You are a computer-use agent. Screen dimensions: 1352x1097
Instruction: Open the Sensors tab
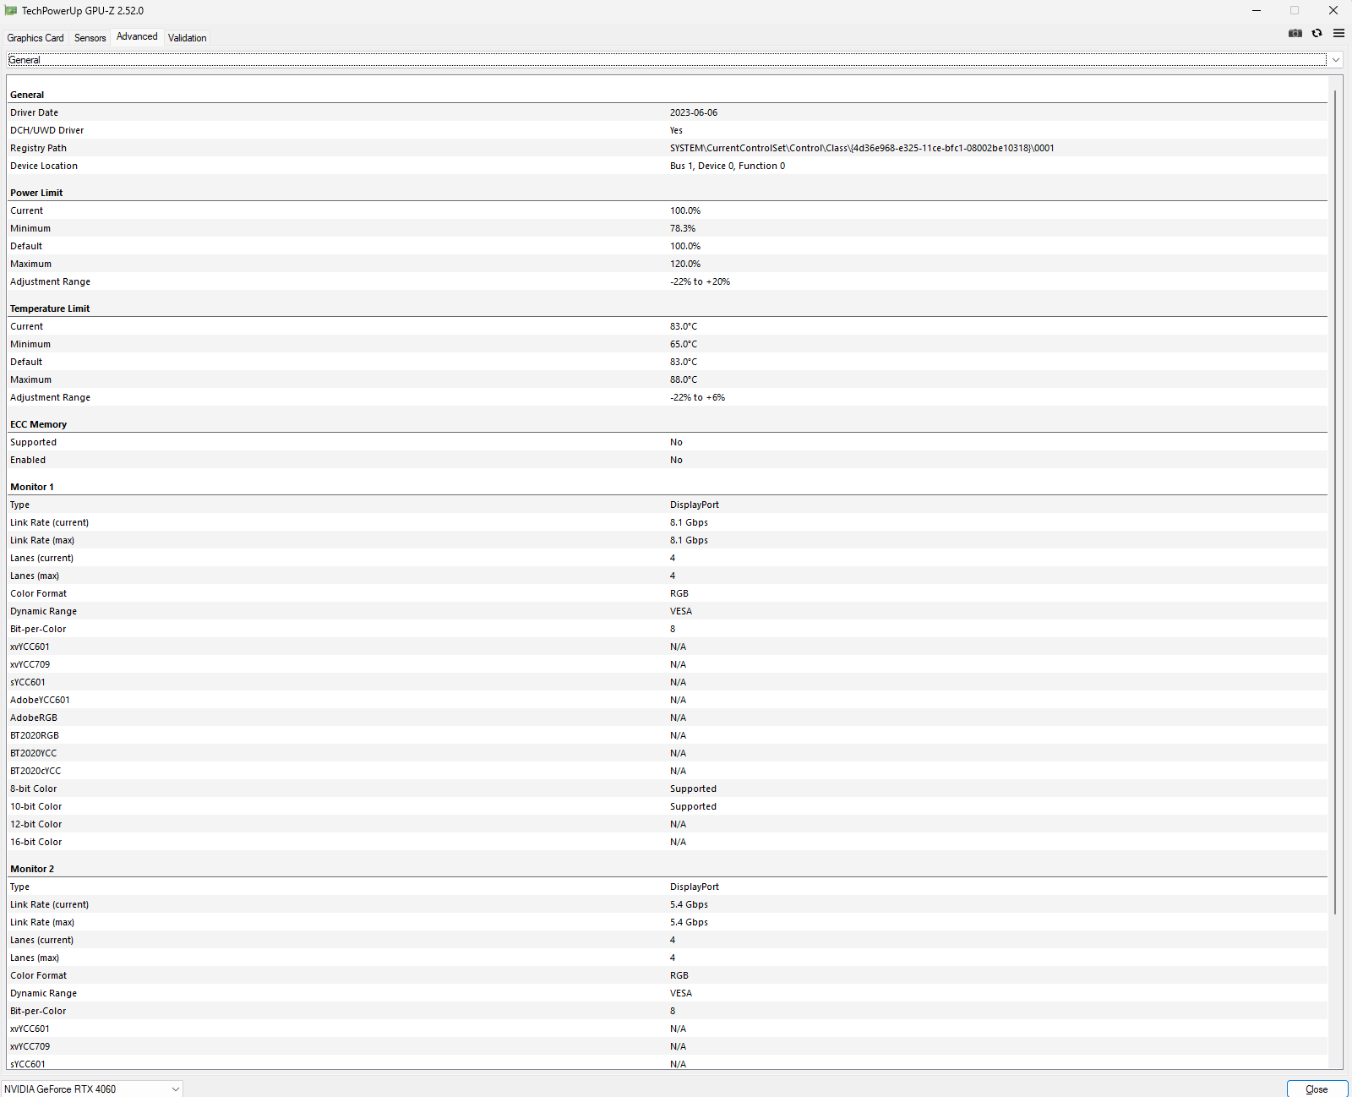(x=90, y=38)
